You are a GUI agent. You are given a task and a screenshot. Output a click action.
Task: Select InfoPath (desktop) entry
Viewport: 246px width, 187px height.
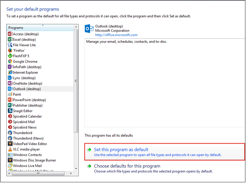pyautogui.click(x=27, y=67)
